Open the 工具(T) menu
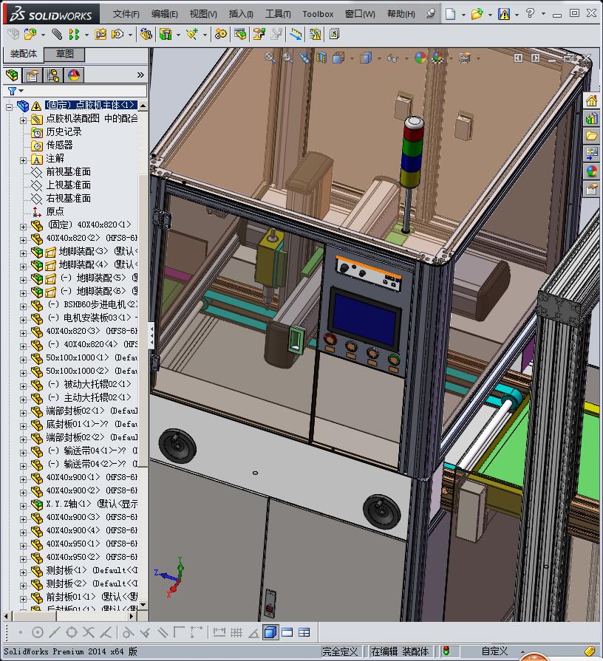The width and height of the screenshot is (603, 661). pyautogui.click(x=278, y=14)
